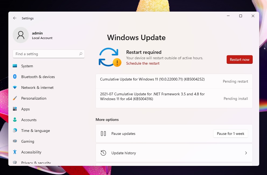Expand Update history with chevron arrow
The width and height of the screenshot is (267, 175).
click(246, 153)
